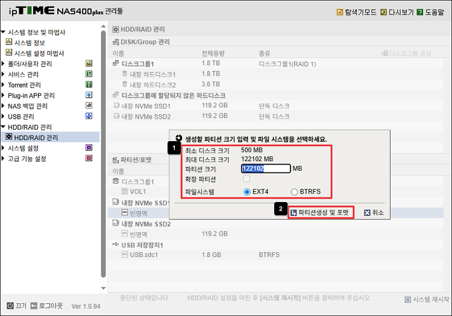The height and width of the screenshot is (316, 452).
Task: Toggle the 확장 파티션 checkbox
Action: pyautogui.click(x=246, y=179)
